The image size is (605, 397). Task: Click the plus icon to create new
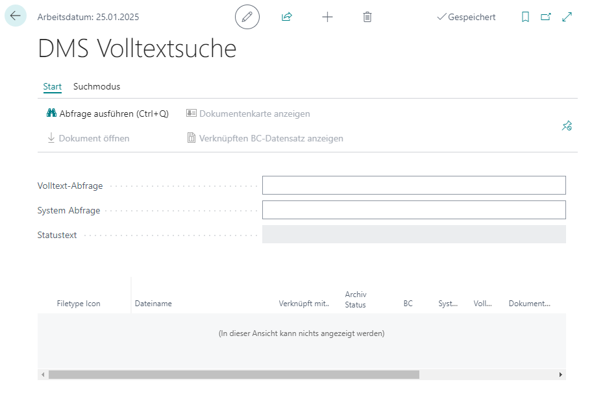click(327, 17)
